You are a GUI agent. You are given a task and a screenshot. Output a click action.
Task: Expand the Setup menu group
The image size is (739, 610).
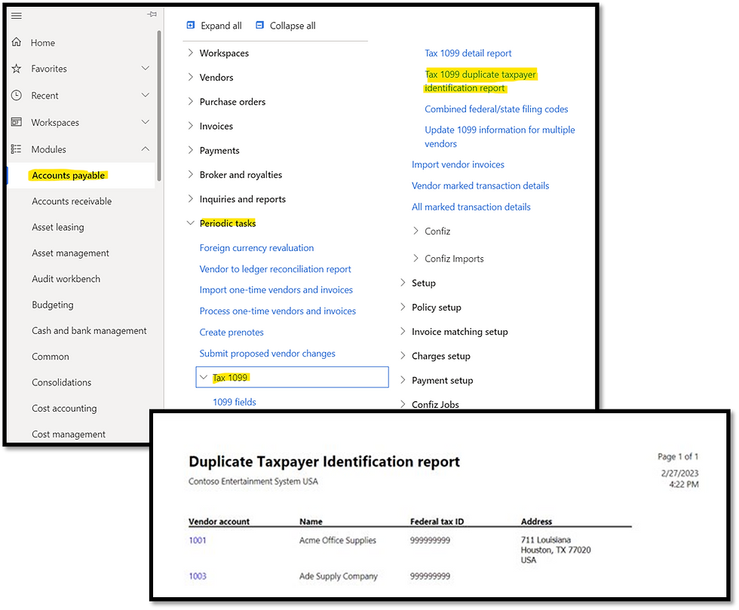[403, 283]
